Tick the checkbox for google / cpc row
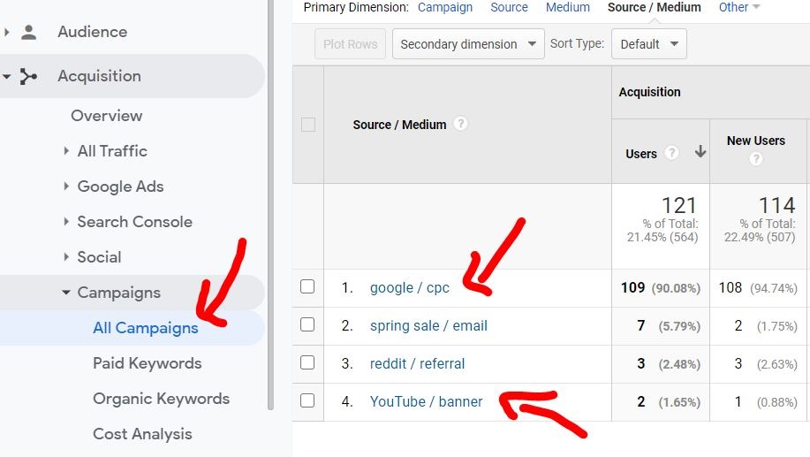The width and height of the screenshot is (810, 457). [x=307, y=287]
